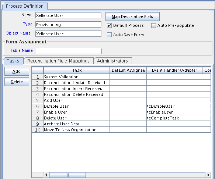Image resolution: width=215 pixels, height=179 pixels.
Task: Click the Name input field
Action: pos(68,15)
